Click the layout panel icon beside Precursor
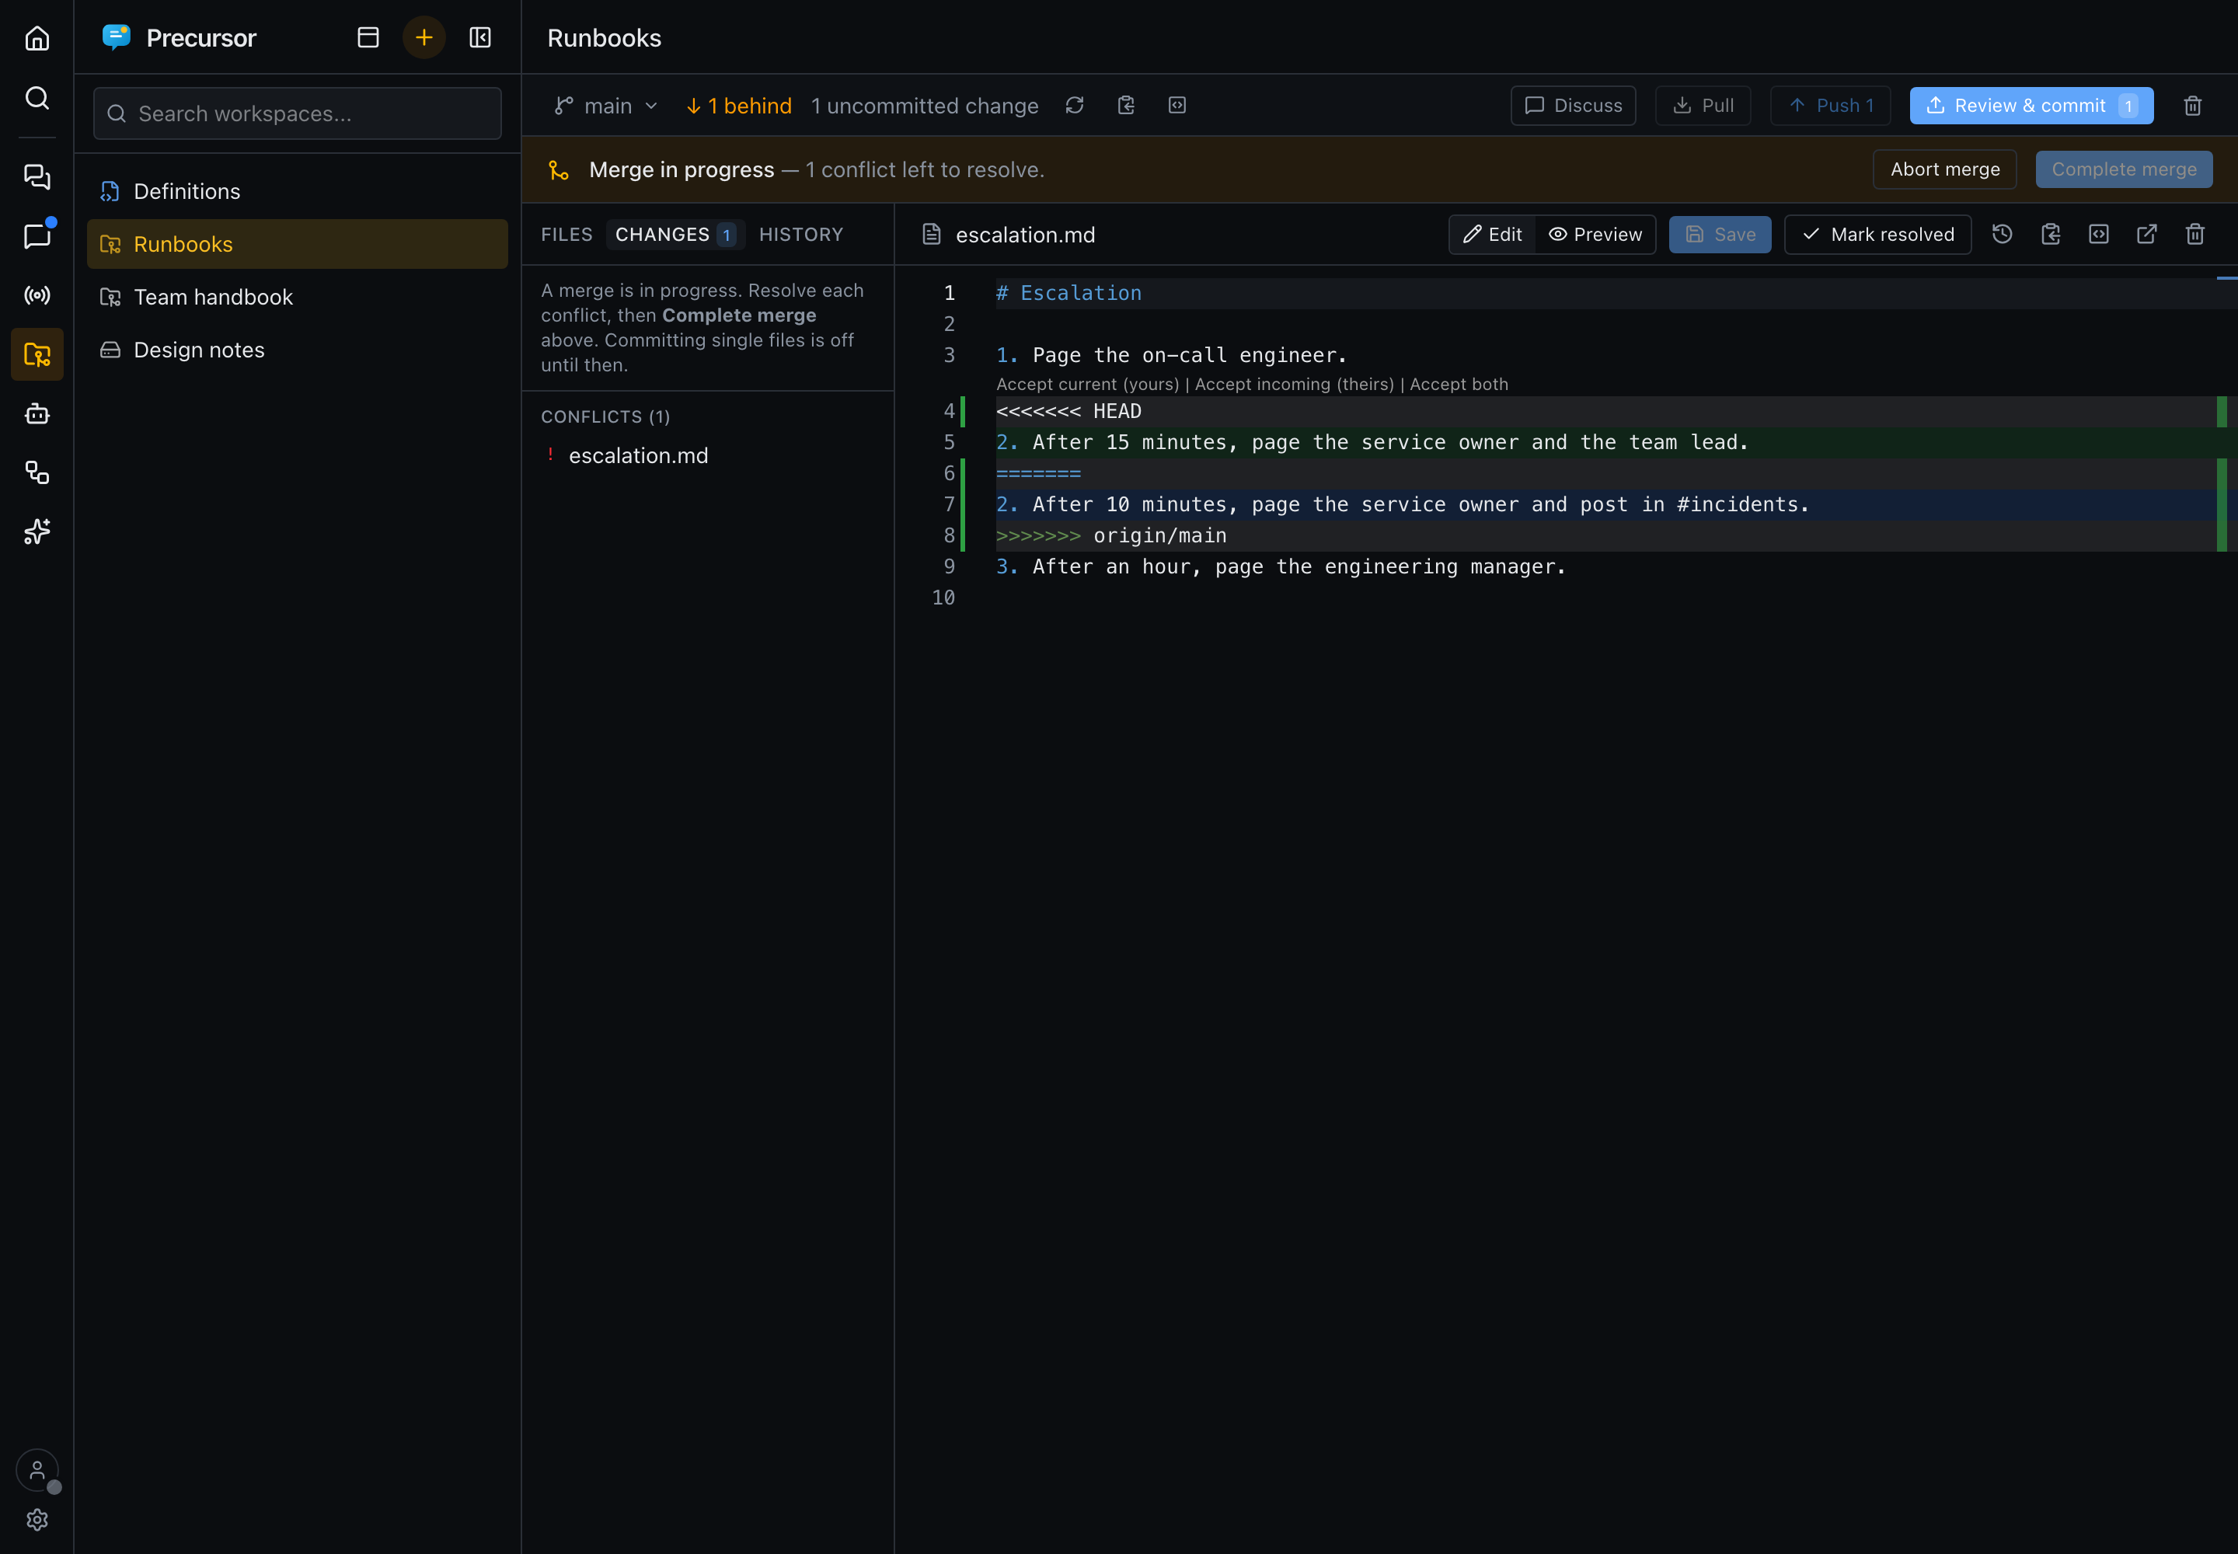This screenshot has height=1554, width=2238. coord(368,38)
